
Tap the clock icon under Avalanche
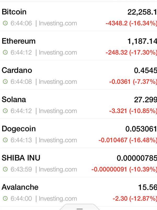click(5, 198)
